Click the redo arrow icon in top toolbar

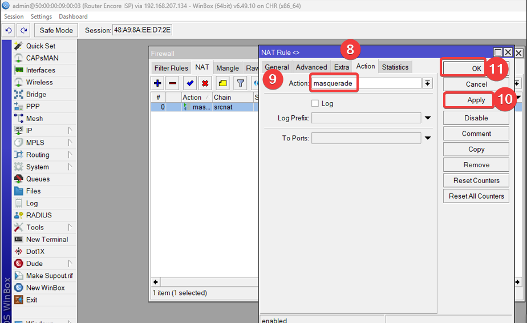23,30
